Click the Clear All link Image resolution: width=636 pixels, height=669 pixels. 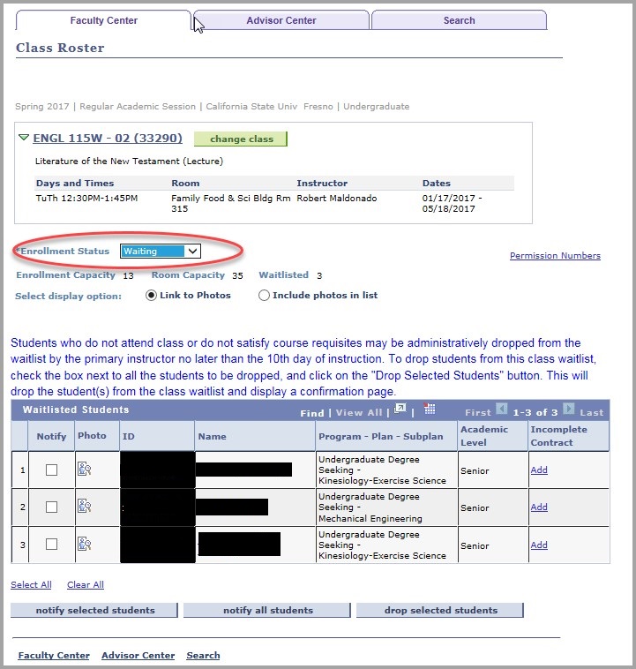point(86,584)
